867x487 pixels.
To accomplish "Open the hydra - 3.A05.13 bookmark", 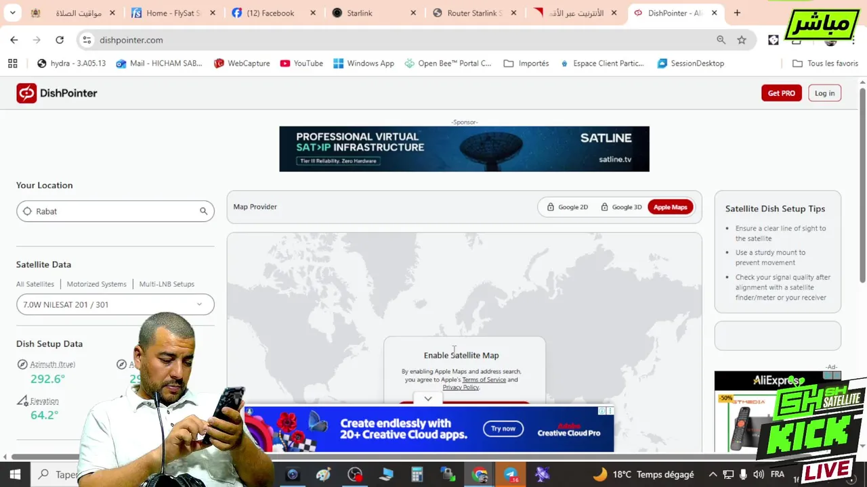I will (x=72, y=63).
